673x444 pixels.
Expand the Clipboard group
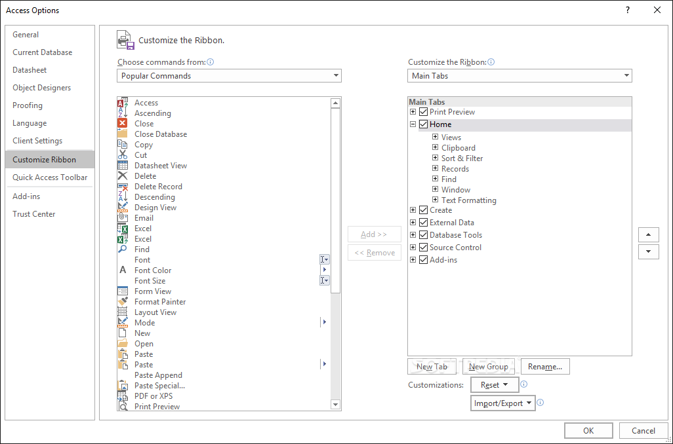pyautogui.click(x=435, y=147)
